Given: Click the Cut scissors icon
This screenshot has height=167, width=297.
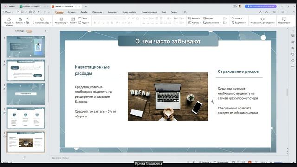Looking at the screenshot, I should (x=28, y=19).
